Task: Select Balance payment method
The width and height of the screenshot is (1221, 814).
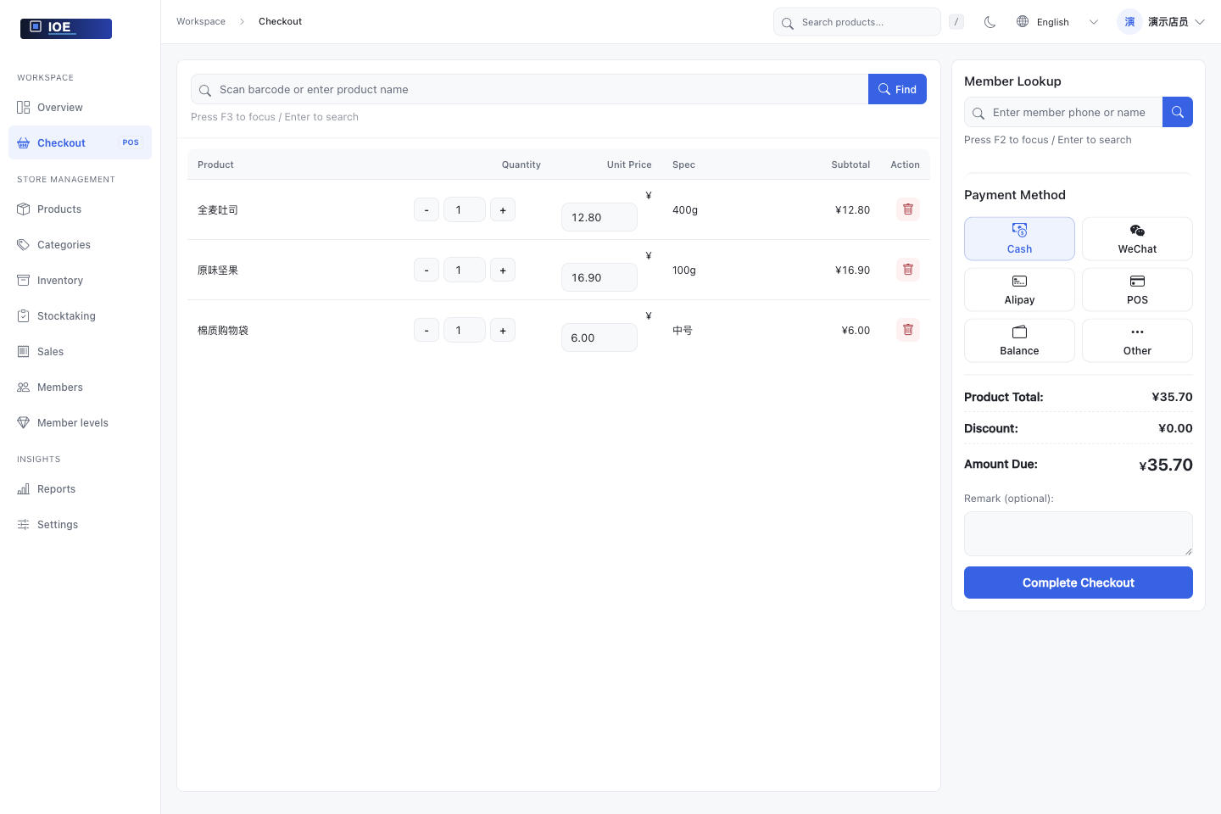Action: click(1019, 341)
